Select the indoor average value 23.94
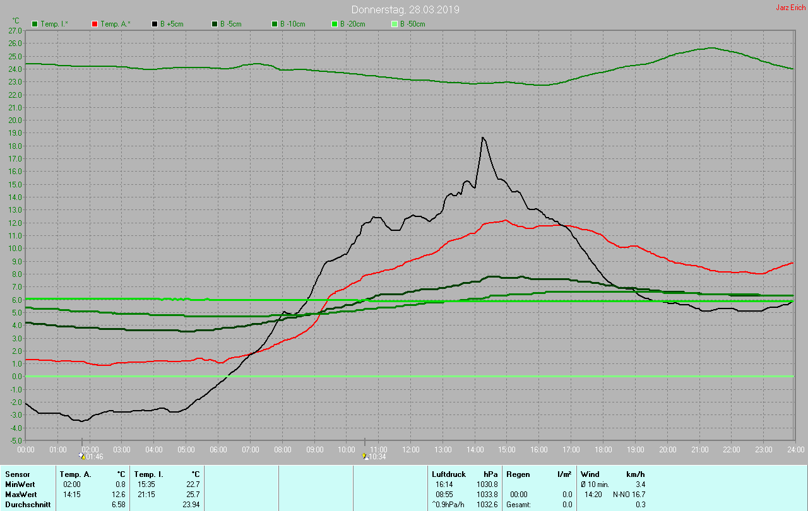 tap(191, 505)
